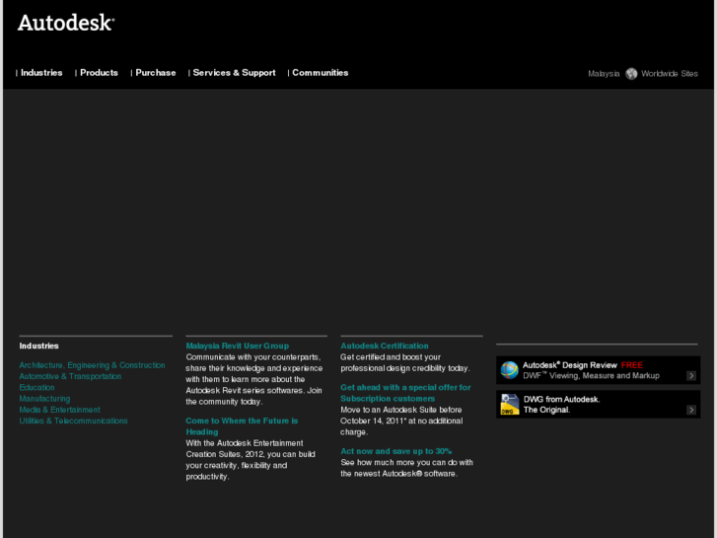717x538 pixels.
Task: Open special offer for Subscription customers link
Action: pyautogui.click(x=405, y=393)
